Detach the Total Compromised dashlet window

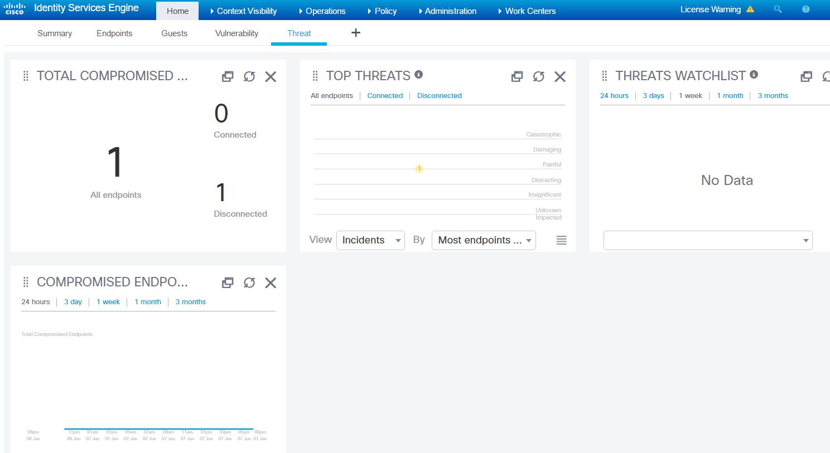click(x=228, y=77)
